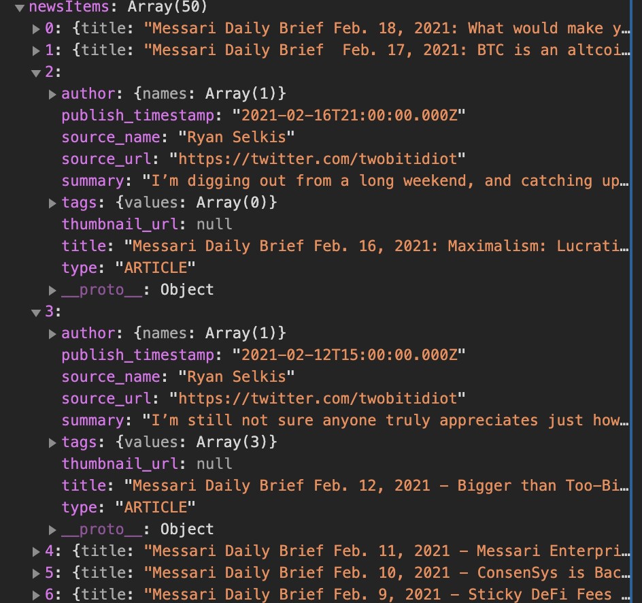
Task: Expand tags Array(3) under item 3
Action: (52, 443)
